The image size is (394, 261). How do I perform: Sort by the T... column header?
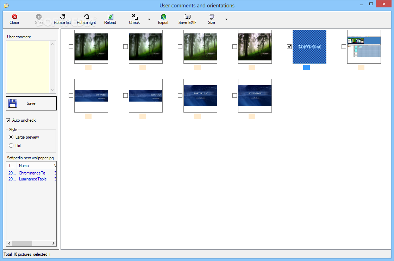(11, 166)
